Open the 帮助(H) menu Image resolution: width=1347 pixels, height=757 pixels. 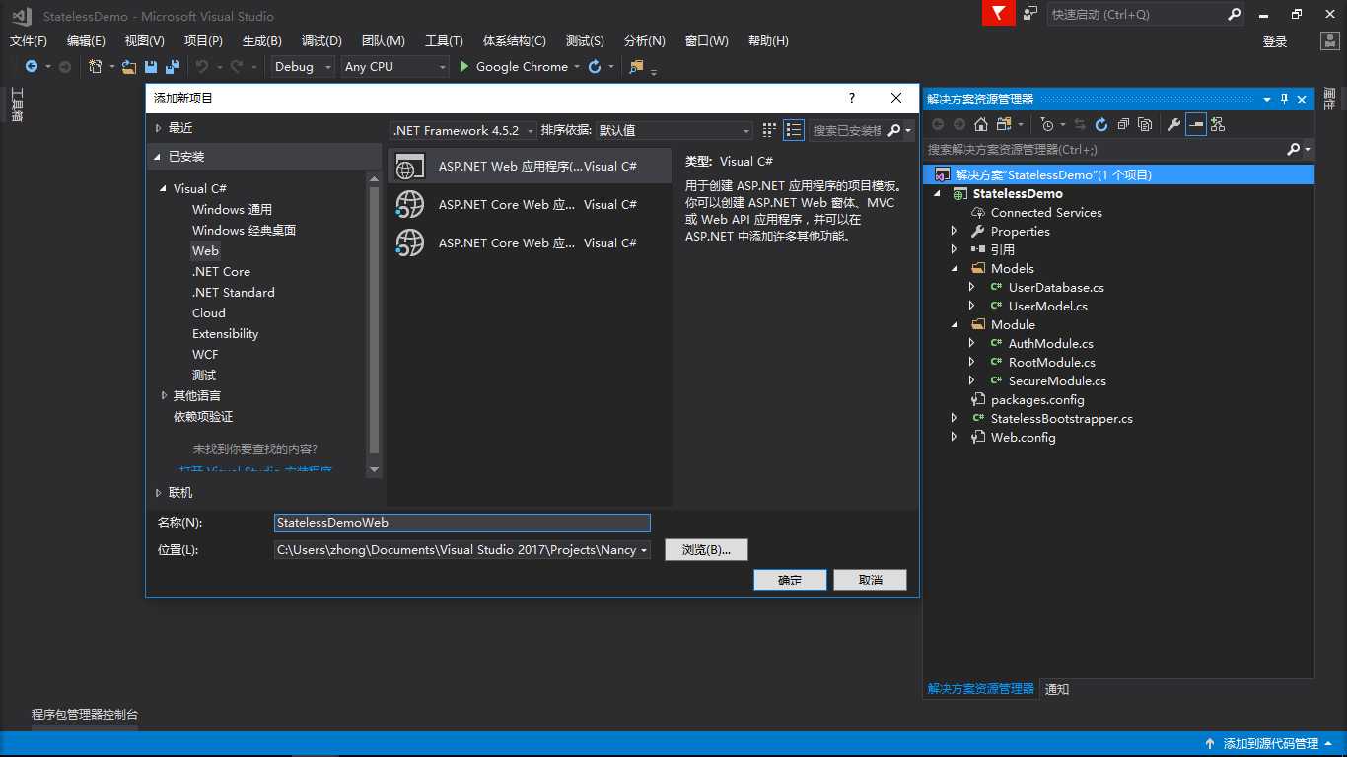tap(768, 40)
